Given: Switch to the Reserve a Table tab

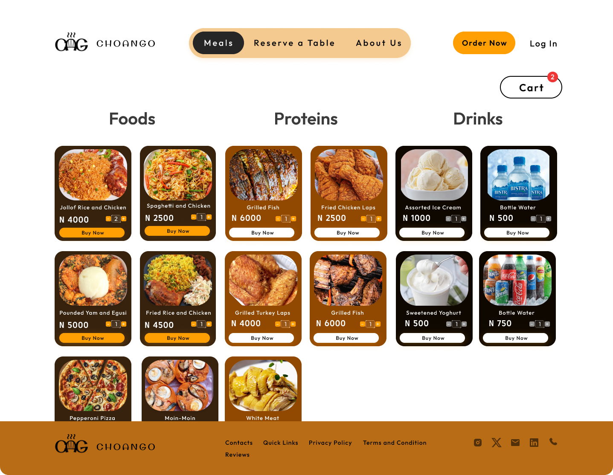Looking at the screenshot, I should 294,43.
